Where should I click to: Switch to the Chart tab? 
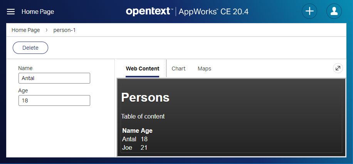point(178,69)
